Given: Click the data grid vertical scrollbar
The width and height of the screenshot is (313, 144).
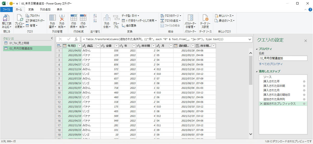Looking at the screenshot, I should click(x=251, y=70).
